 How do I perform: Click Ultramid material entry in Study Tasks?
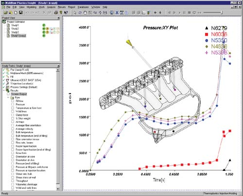tap(26, 80)
